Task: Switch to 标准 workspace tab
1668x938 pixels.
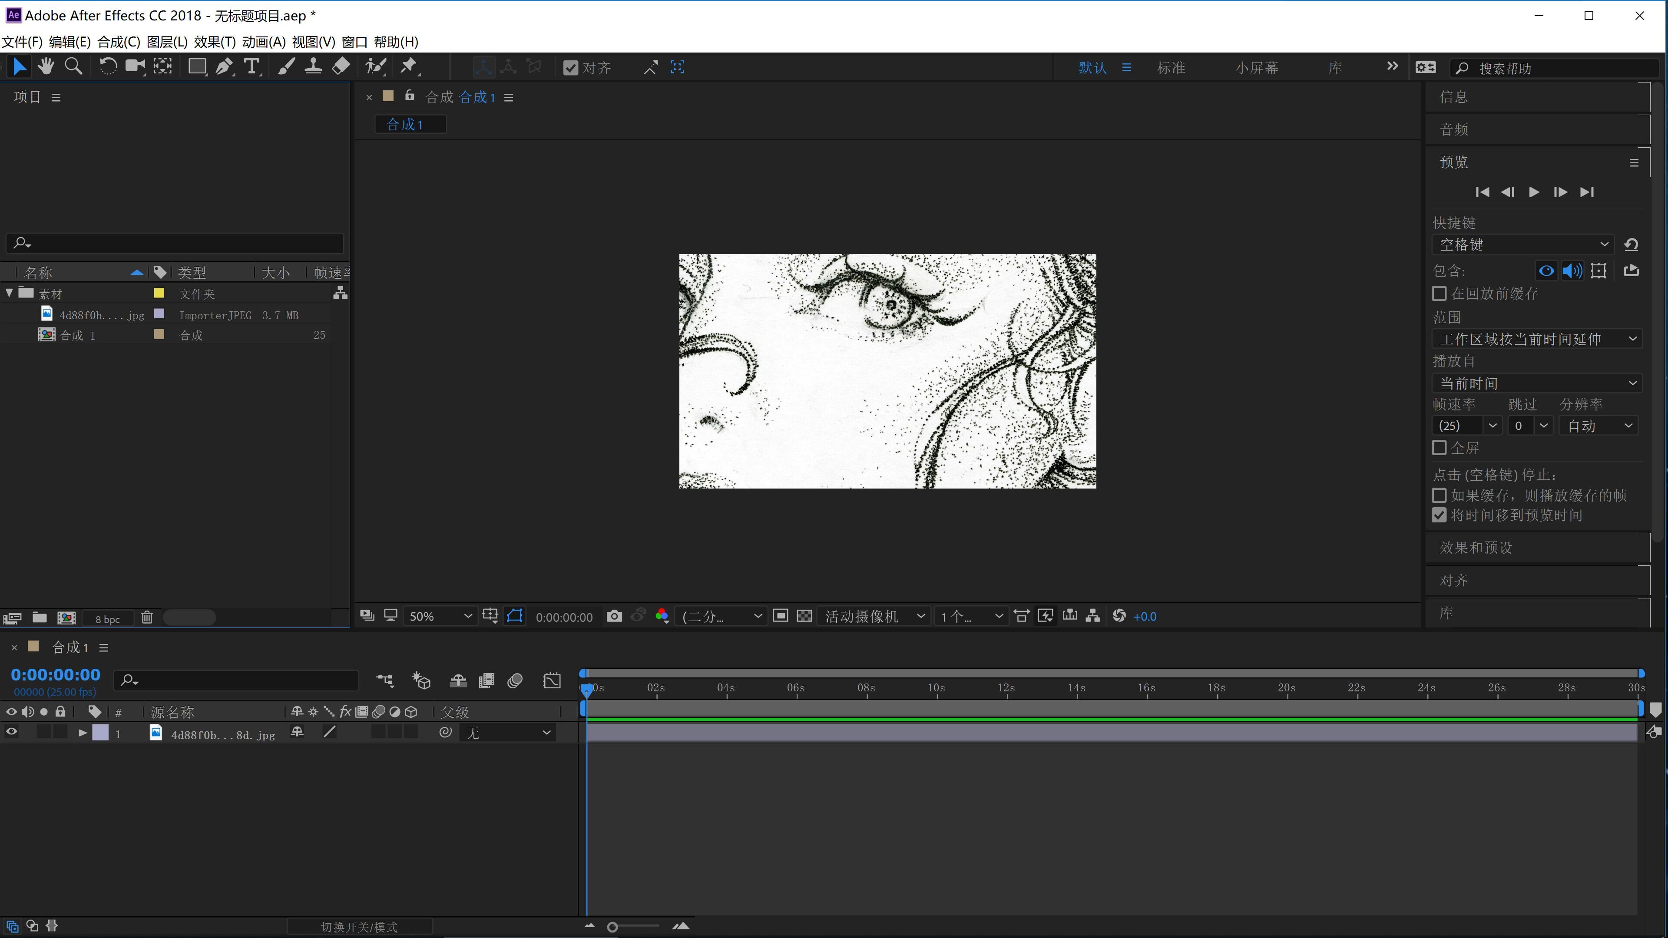Action: click(1171, 68)
